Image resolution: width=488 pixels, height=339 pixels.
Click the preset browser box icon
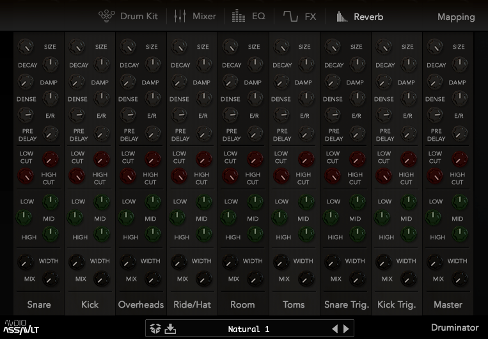pos(155,328)
